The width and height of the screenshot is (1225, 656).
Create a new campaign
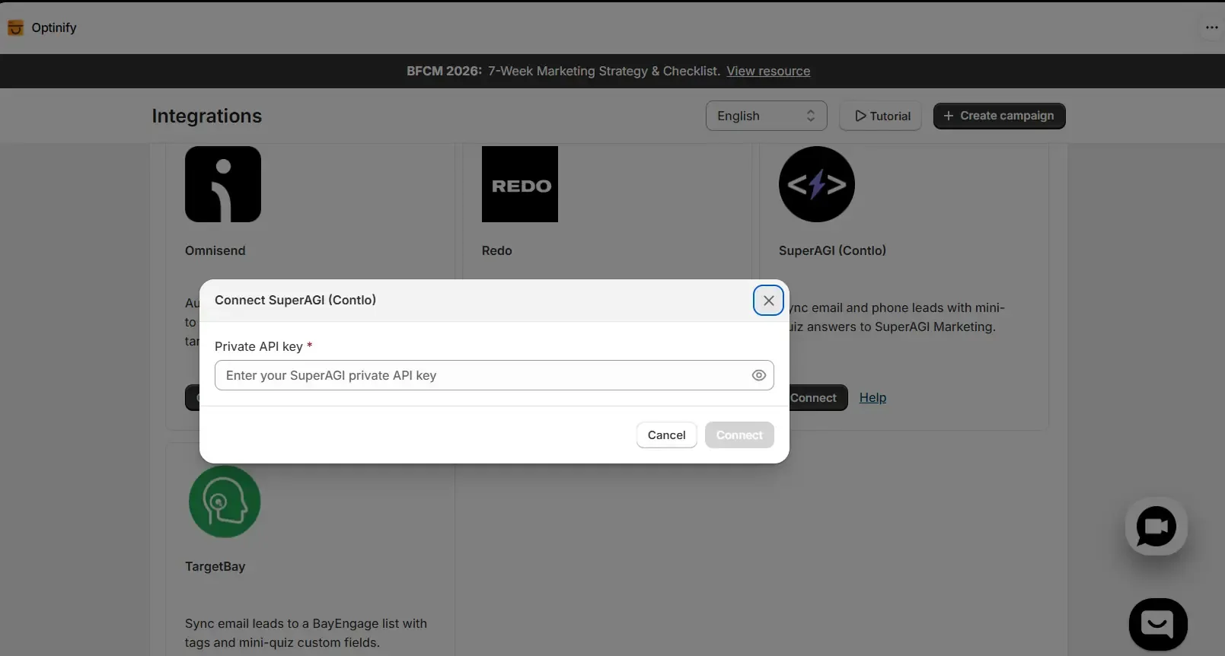click(999, 116)
